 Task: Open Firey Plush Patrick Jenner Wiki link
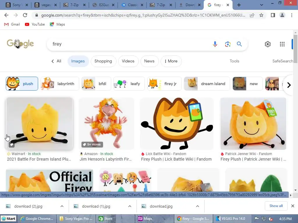[253, 159]
